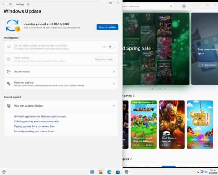The height and width of the screenshot is (175, 218).
Task: Switch to Microsoft Store taskbar icon
Action: [118, 172]
